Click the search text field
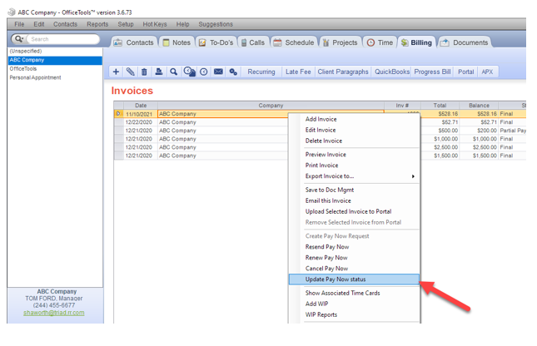537x346 pixels. tap(63, 39)
